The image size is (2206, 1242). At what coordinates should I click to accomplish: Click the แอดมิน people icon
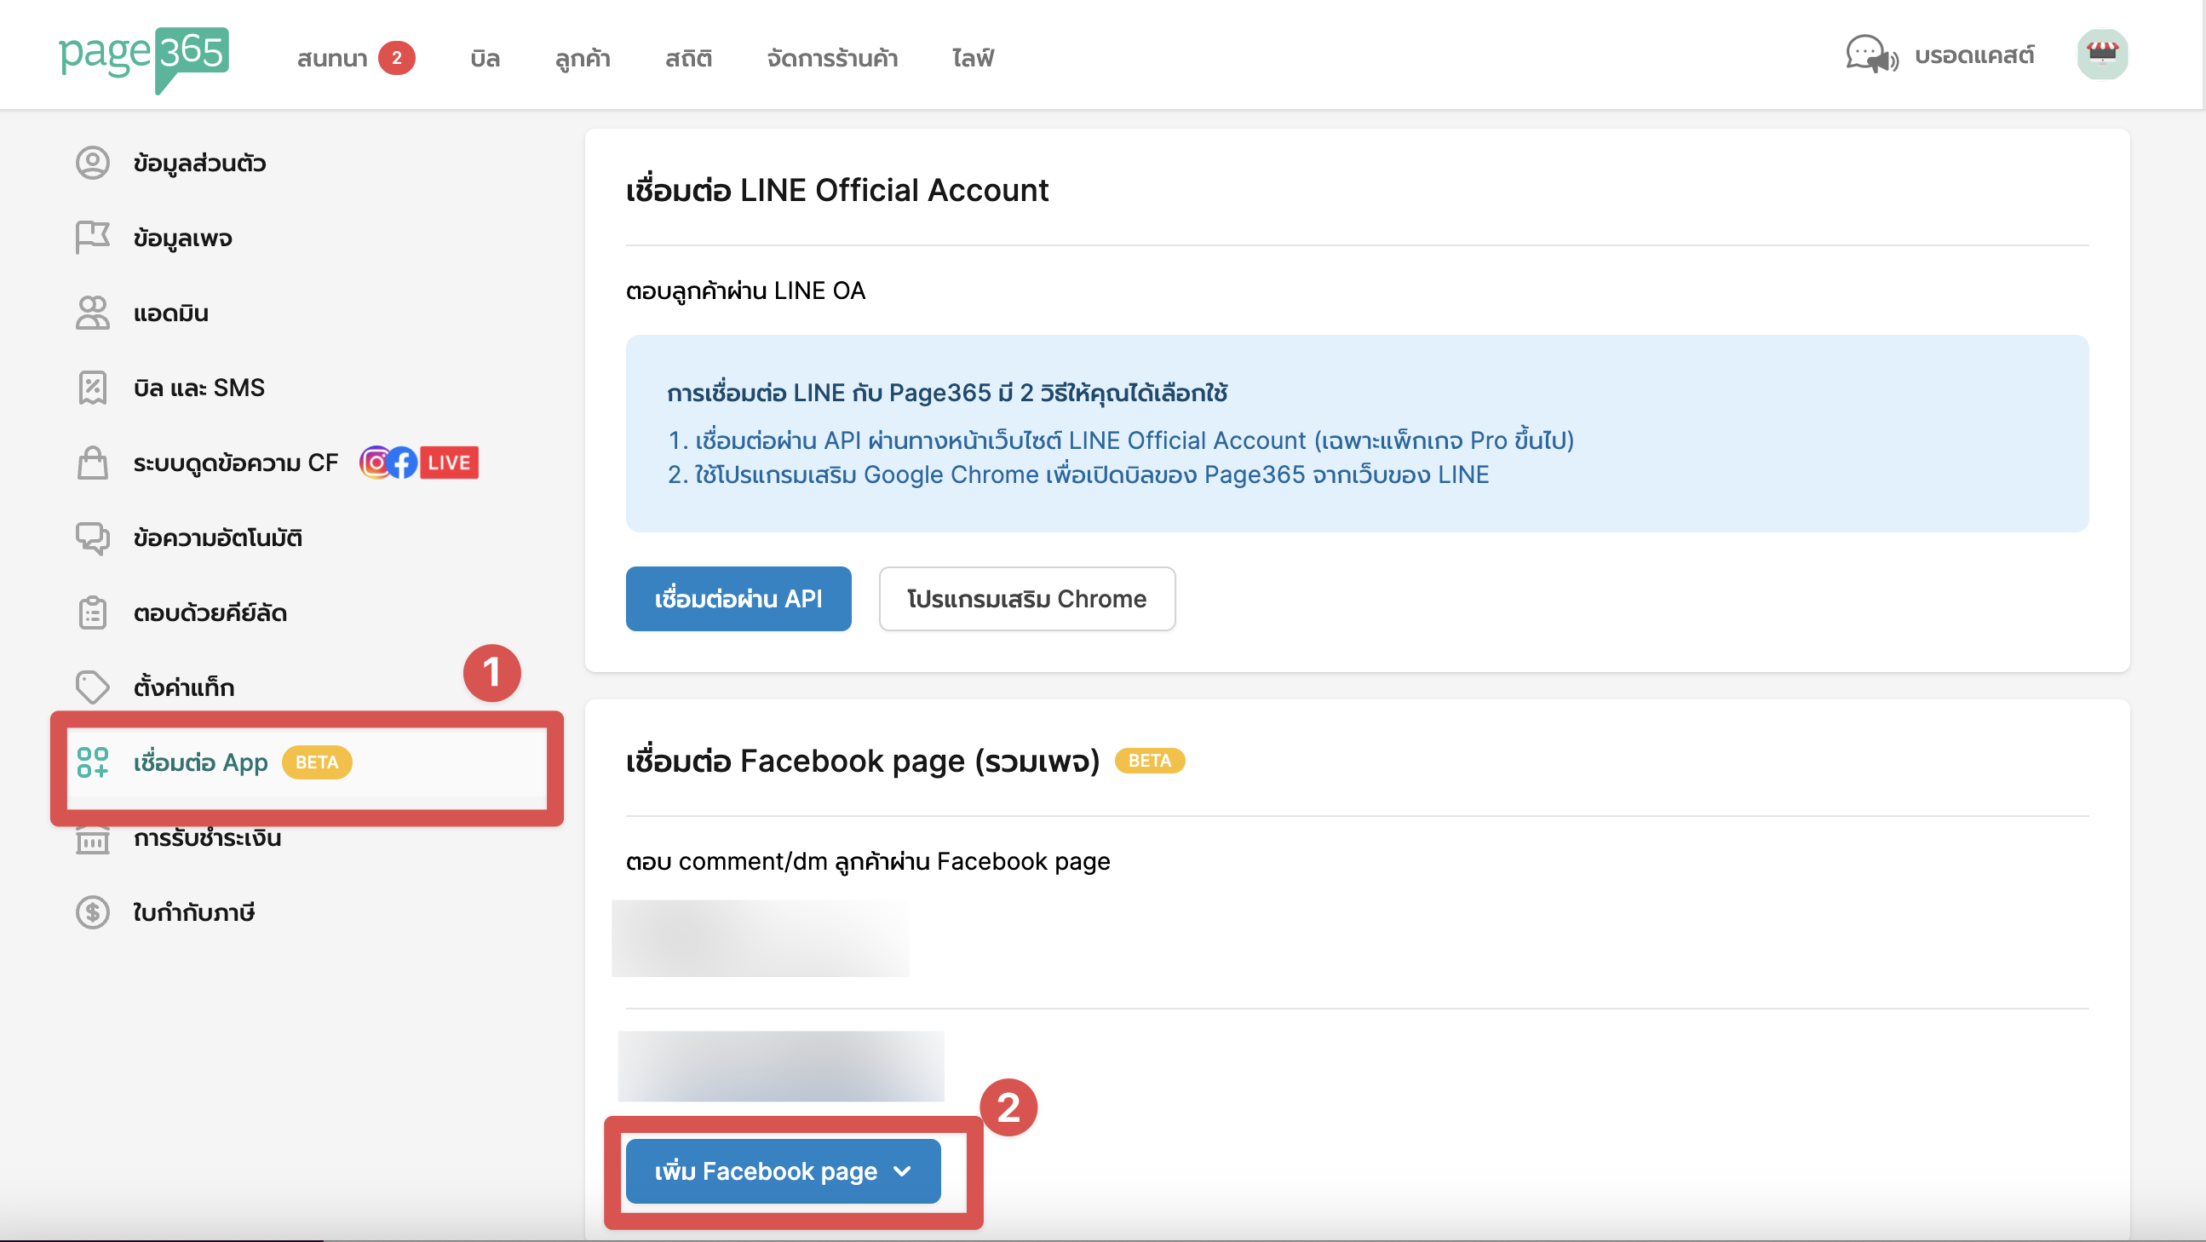[x=93, y=313]
